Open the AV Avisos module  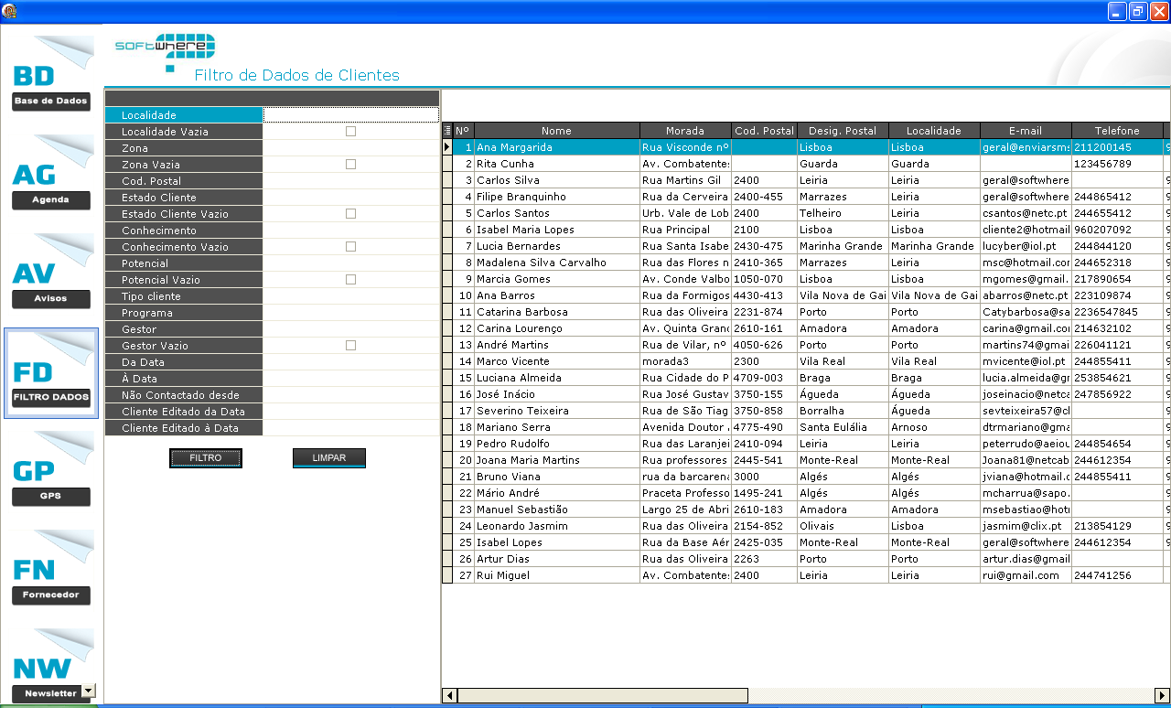(51, 273)
